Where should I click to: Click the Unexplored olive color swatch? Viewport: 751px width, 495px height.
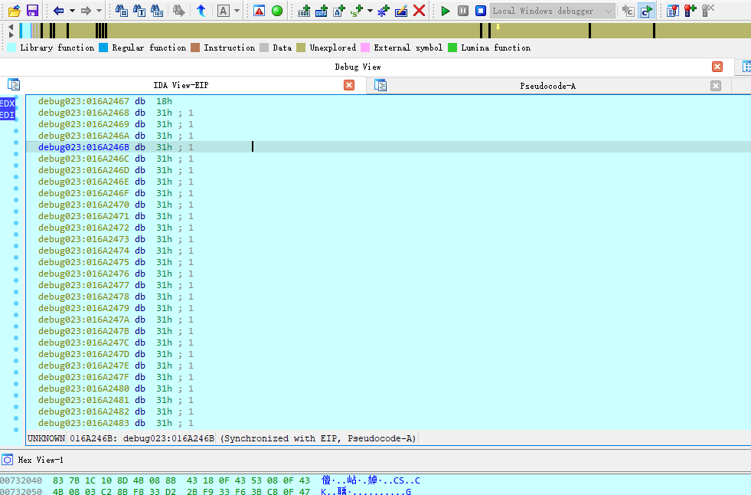(x=301, y=48)
